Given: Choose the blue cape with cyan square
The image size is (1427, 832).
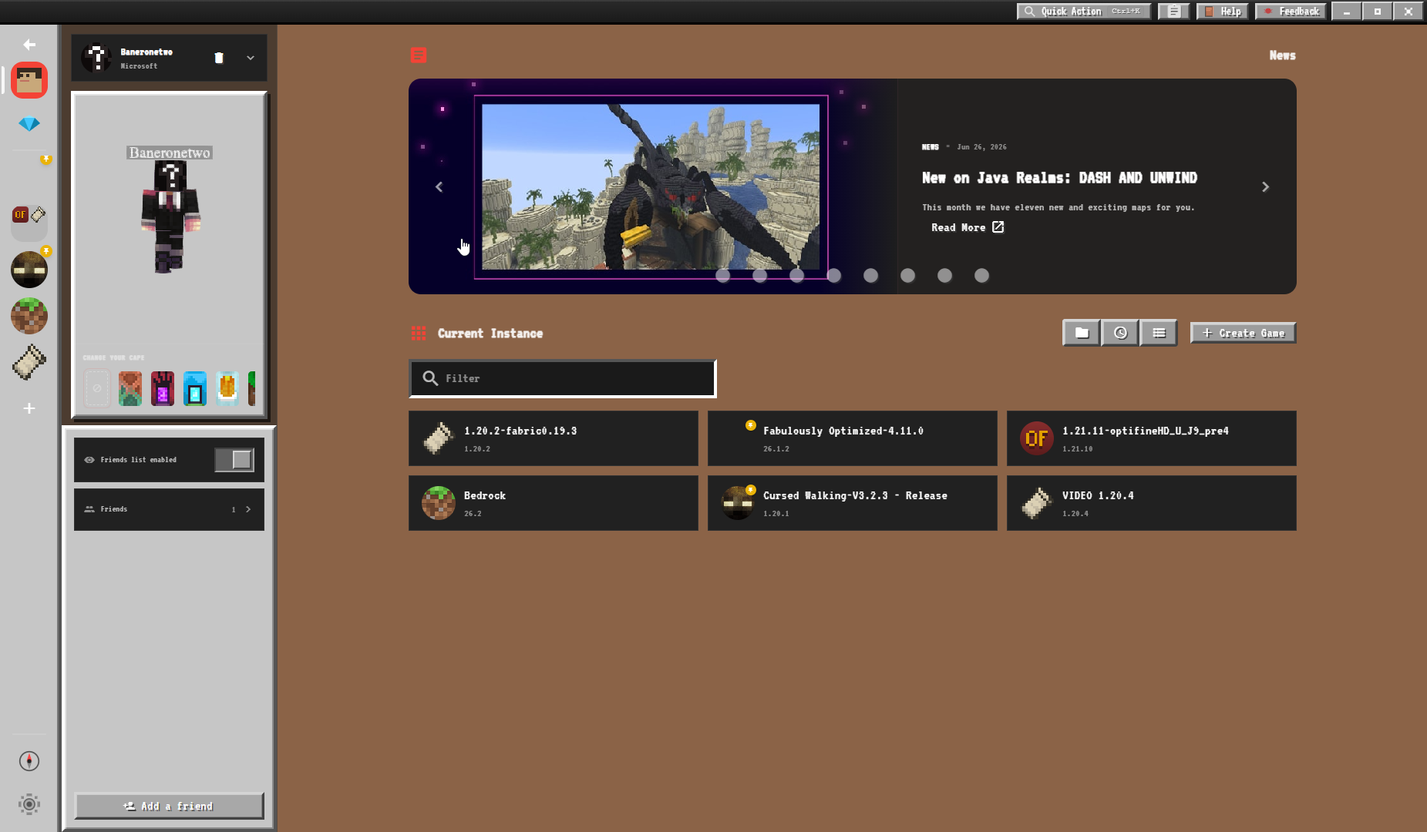Looking at the screenshot, I should [195, 388].
